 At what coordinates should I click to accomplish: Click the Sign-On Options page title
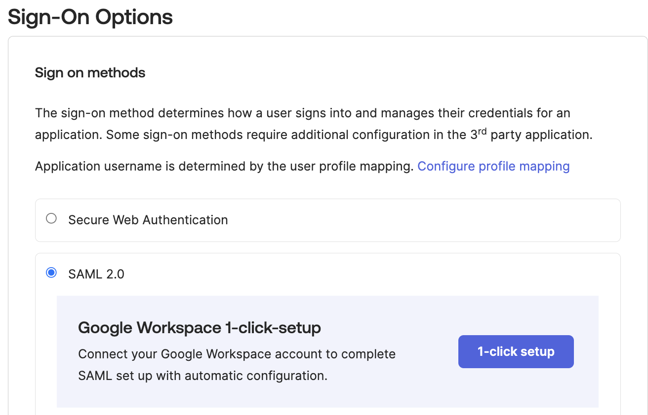click(x=90, y=17)
